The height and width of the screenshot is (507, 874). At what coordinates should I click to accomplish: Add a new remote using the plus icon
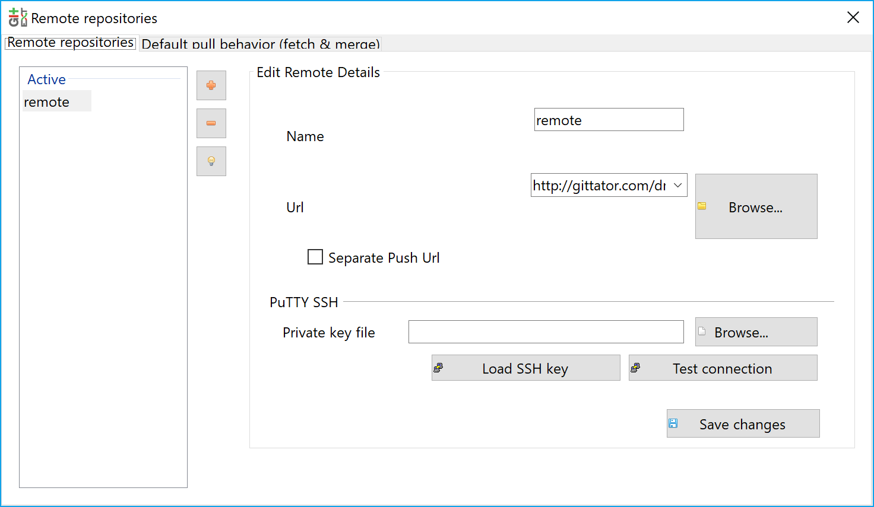point(211,85)
